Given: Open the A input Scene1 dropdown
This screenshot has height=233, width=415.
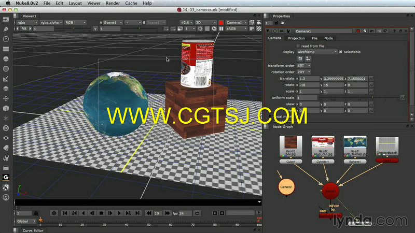Looking at the screenshot, I should pos(113,23).
